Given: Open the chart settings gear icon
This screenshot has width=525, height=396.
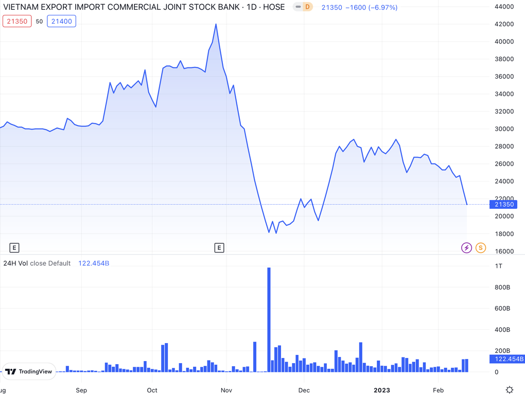Looking at the screenshot, I should click(x=509, y=390).
